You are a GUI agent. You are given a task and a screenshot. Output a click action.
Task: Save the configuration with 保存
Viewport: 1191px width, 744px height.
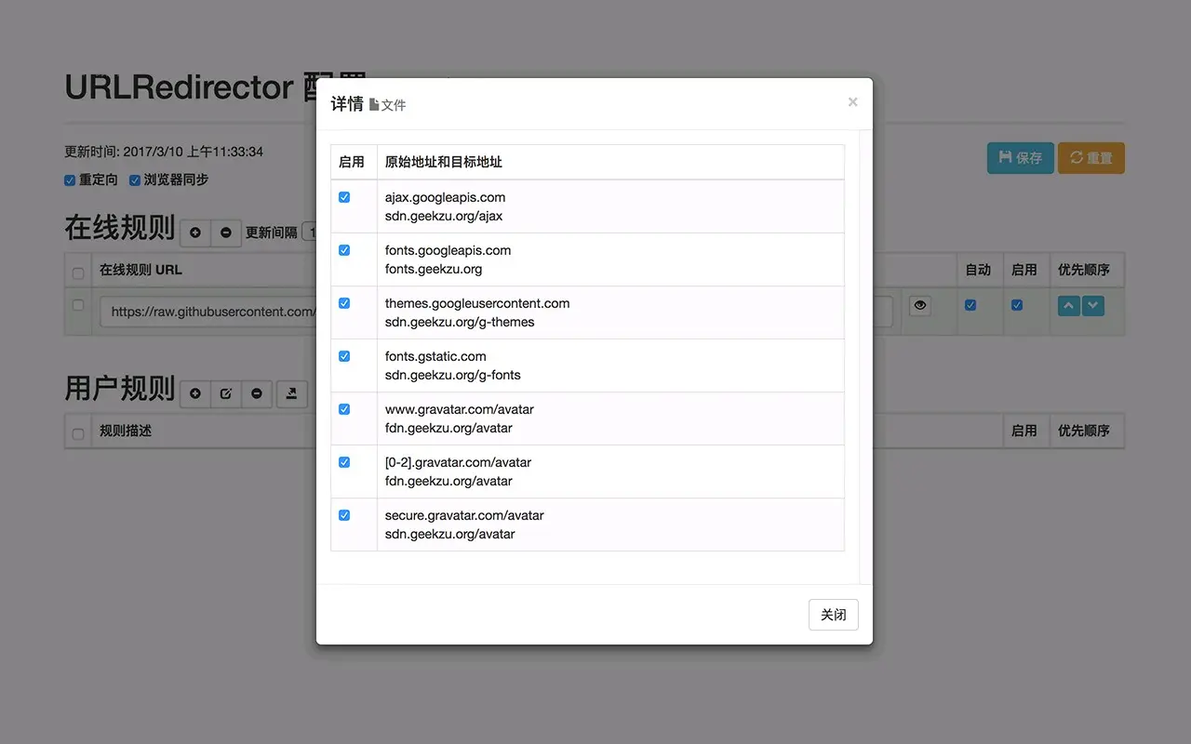tap(1020, 158)
